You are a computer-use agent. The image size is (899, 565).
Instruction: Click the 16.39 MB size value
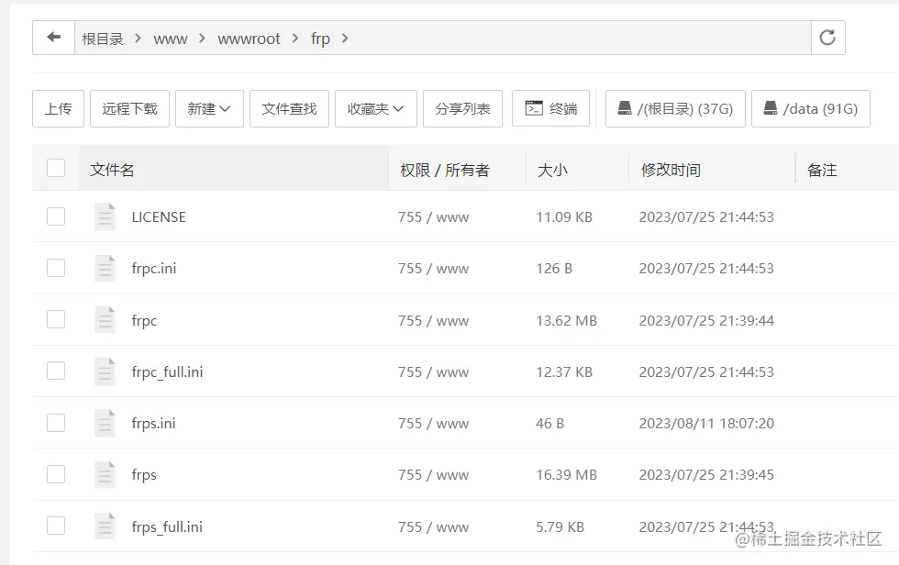pyautogui.click(x=567, y=475)
